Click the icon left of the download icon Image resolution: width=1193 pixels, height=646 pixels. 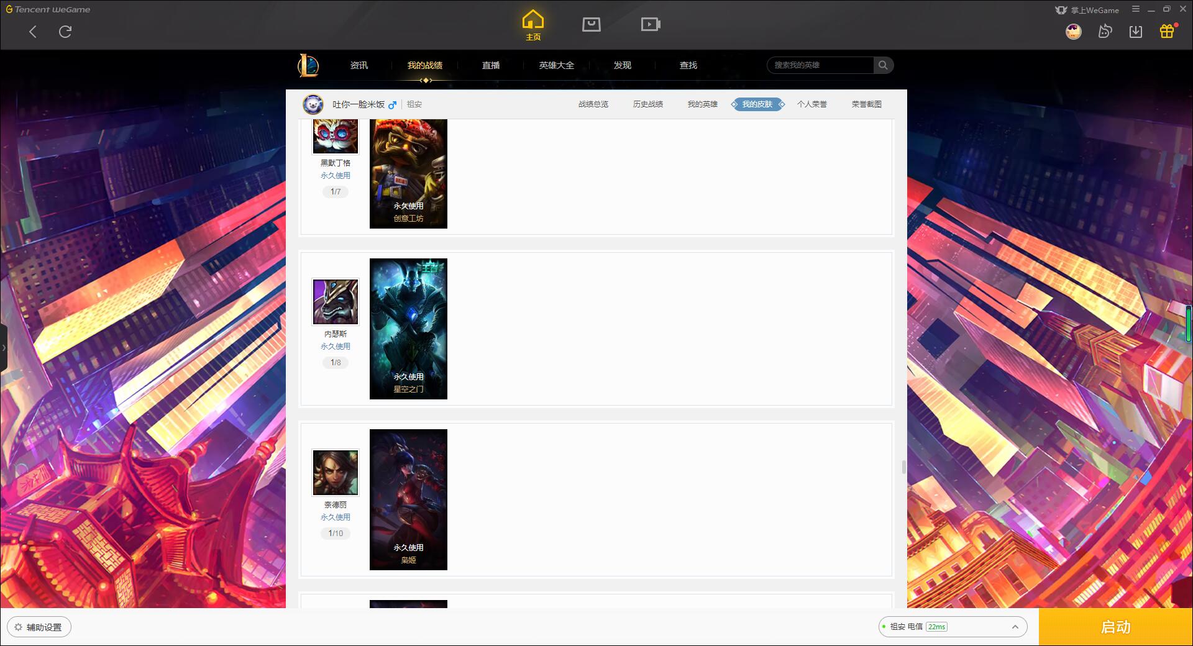point(1105,31)
